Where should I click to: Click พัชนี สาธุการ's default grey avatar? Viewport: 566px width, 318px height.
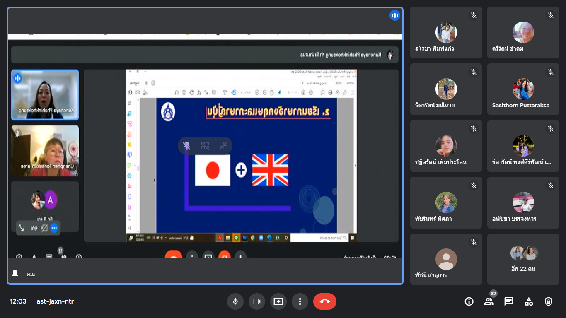tap(446, 259)
